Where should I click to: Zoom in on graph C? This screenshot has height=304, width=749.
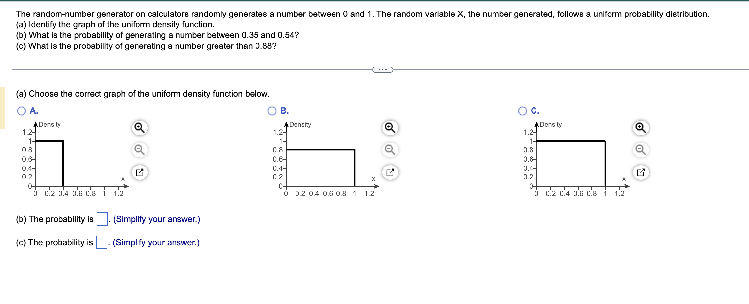[x=641, y=128]
